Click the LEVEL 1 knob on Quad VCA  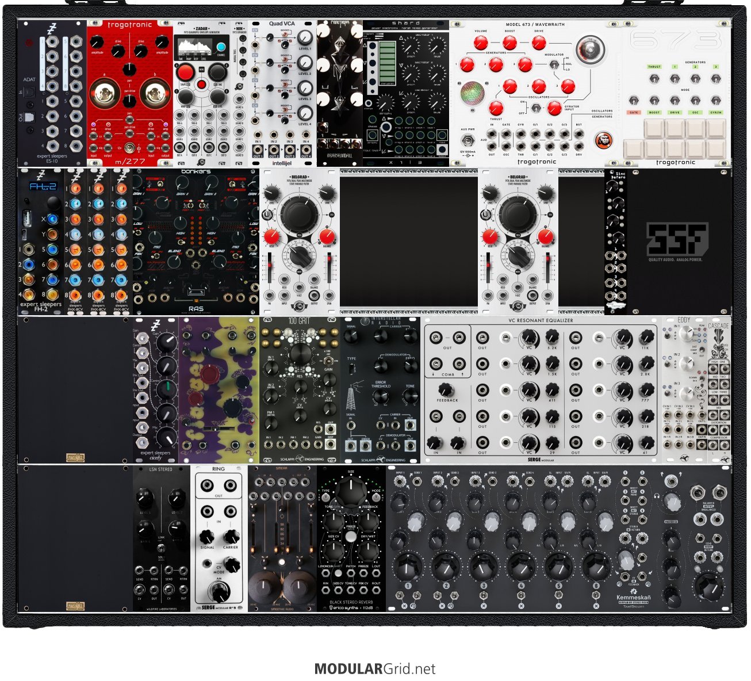coord(305,38)
